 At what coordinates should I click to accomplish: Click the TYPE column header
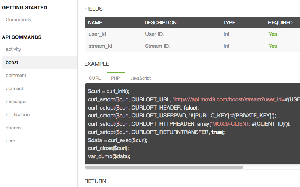229,22
